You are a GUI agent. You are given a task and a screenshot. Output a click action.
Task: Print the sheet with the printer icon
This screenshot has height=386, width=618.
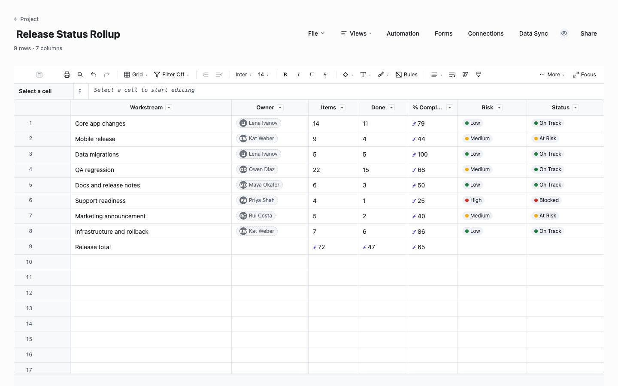[67, 75]
